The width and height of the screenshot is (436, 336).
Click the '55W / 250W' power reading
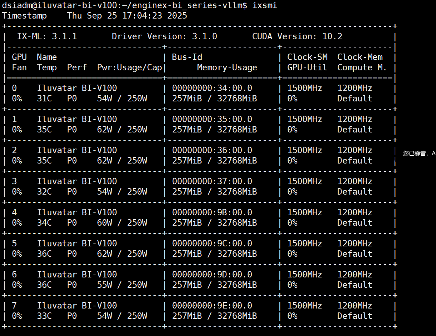[x=122, y=285]
